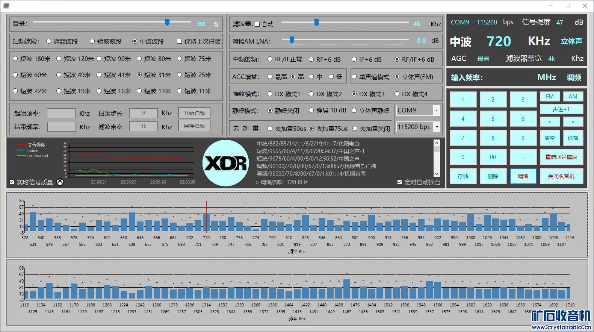Open the COM9 port dropdown

coord(437,111)
